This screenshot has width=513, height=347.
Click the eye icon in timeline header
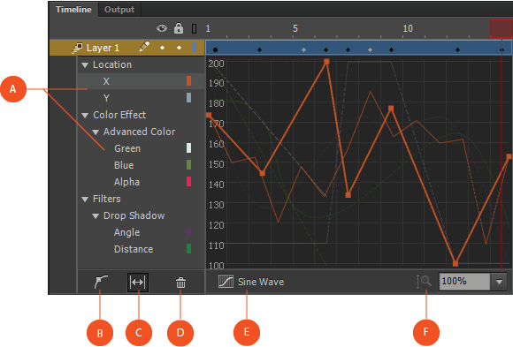point(162,28)
